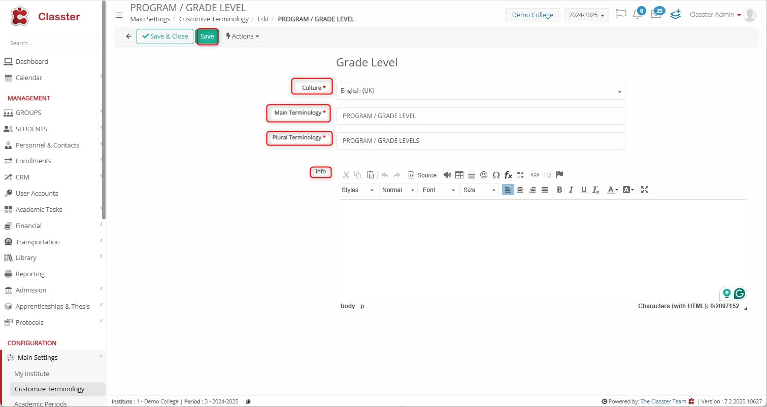
Task: Enable center text alignment
Action: 520,190
